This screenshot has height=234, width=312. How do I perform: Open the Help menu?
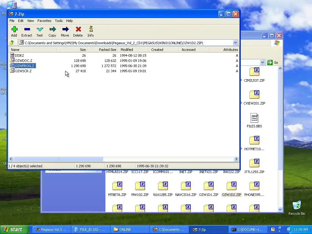69,21
